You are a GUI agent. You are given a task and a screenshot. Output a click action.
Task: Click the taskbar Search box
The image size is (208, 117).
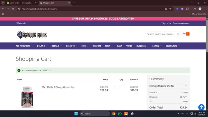(95, 114)
